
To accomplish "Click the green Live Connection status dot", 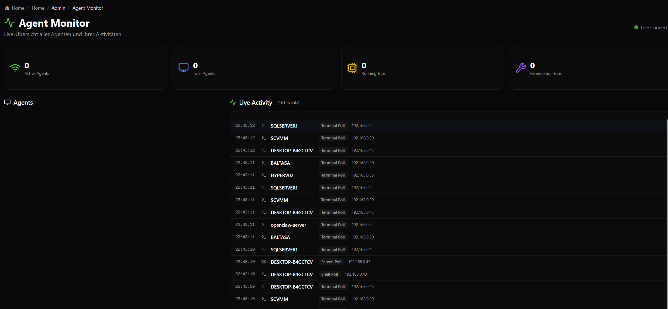I will click(x=636, y=27).
